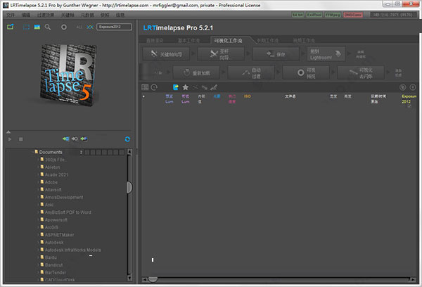This screenshot has width=422, height=287.
Task: Expand the Adobe folder node
Action: click(38, 182)
